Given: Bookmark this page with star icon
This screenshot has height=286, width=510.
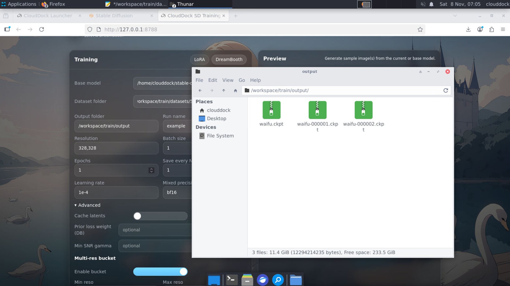Looking at the screenshot, I should [x=420, y=29].
